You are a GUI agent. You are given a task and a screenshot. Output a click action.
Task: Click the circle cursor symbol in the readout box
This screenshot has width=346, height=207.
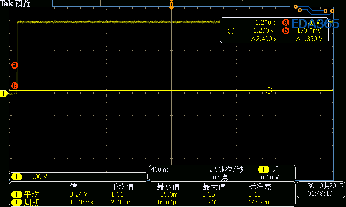(231, 31)
